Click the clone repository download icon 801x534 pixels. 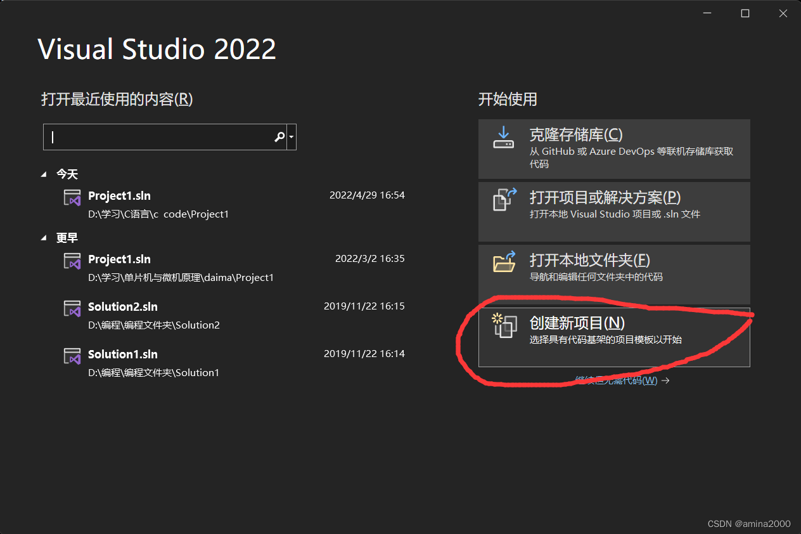504,137
